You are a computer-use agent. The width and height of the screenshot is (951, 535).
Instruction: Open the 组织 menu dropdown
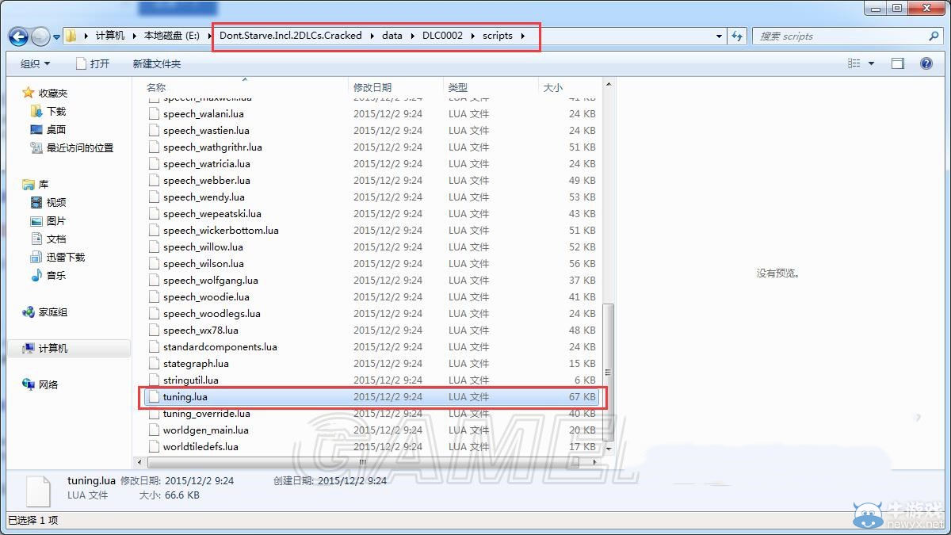pyautogui.click(x=35, y=63)
